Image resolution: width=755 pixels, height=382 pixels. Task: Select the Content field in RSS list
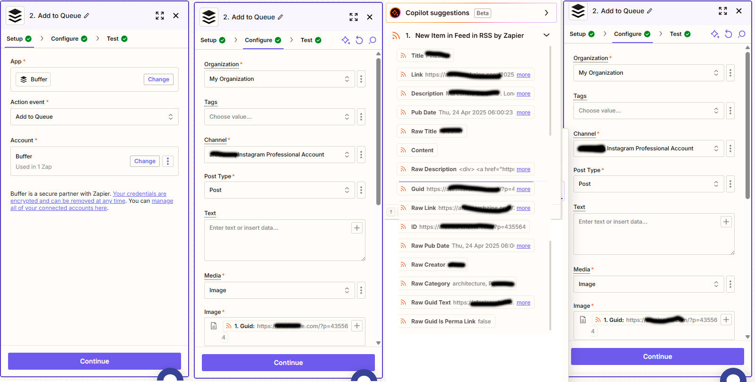[417, 150]
